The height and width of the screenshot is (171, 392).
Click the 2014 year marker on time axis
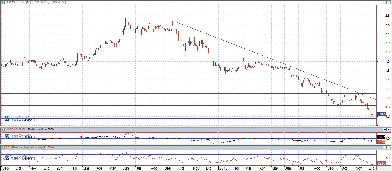(60, 169)
